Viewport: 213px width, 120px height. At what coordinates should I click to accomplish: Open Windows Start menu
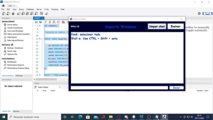4,117
